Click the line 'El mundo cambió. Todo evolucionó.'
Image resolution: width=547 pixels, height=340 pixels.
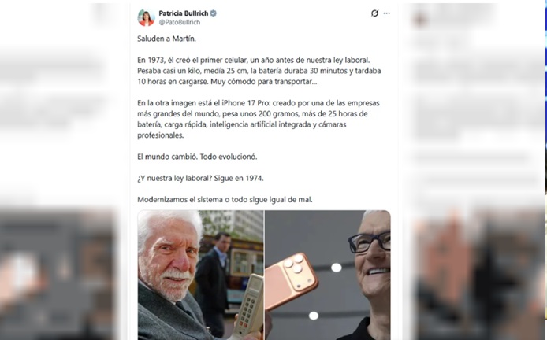197,157
